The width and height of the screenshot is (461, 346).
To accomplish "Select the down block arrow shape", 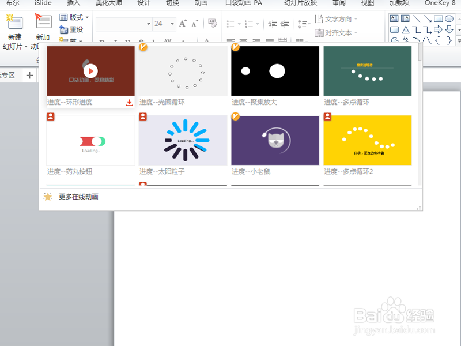I will 449,30.
